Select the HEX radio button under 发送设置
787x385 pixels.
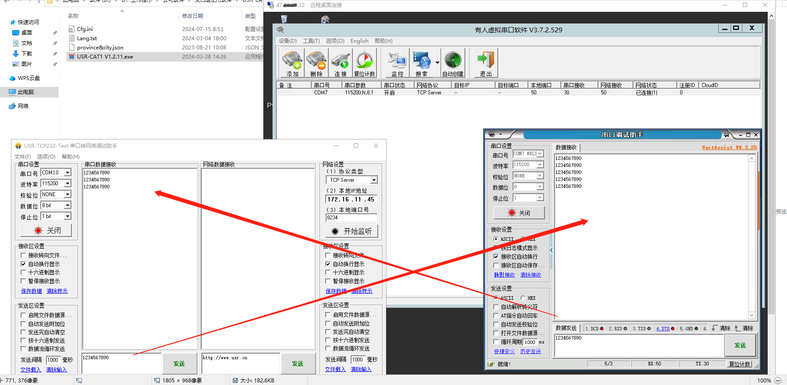coord(523,298)
